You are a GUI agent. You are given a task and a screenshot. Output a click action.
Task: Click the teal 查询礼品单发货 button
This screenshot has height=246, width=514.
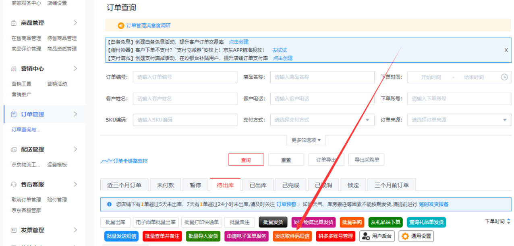(426, 222)
